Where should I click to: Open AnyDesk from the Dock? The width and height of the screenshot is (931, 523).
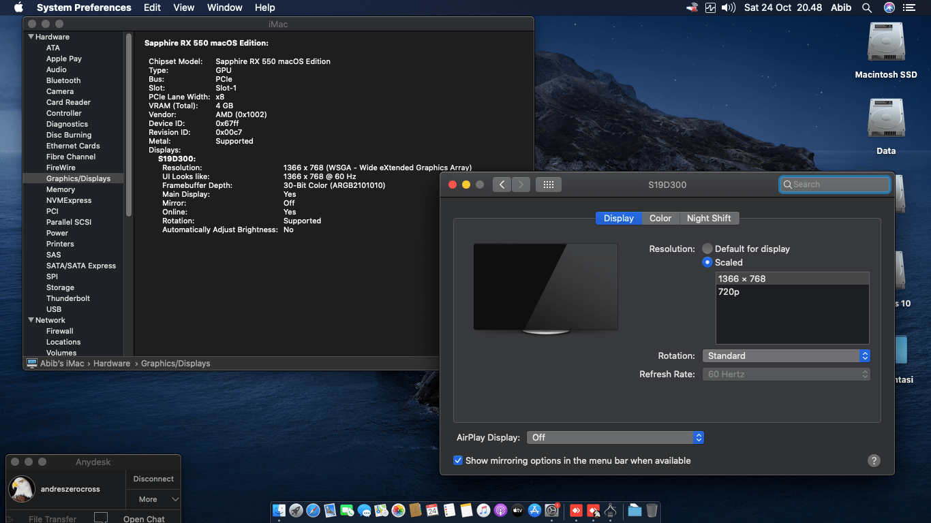coord(577,510)
